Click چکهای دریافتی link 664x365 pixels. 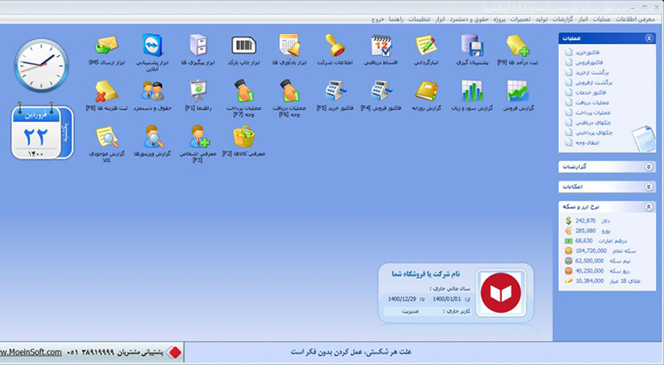point(593,123)
